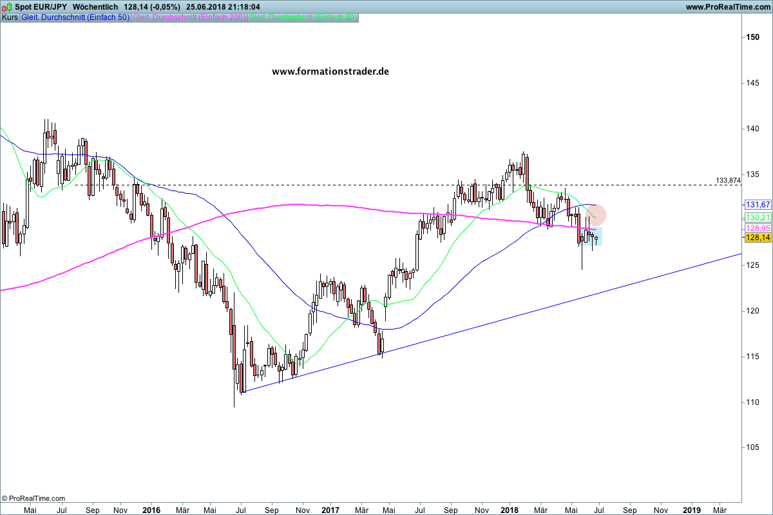Select the light blue rectangle highlight
The width and height of the screenshot is (773, 515).
coord(595,237)
